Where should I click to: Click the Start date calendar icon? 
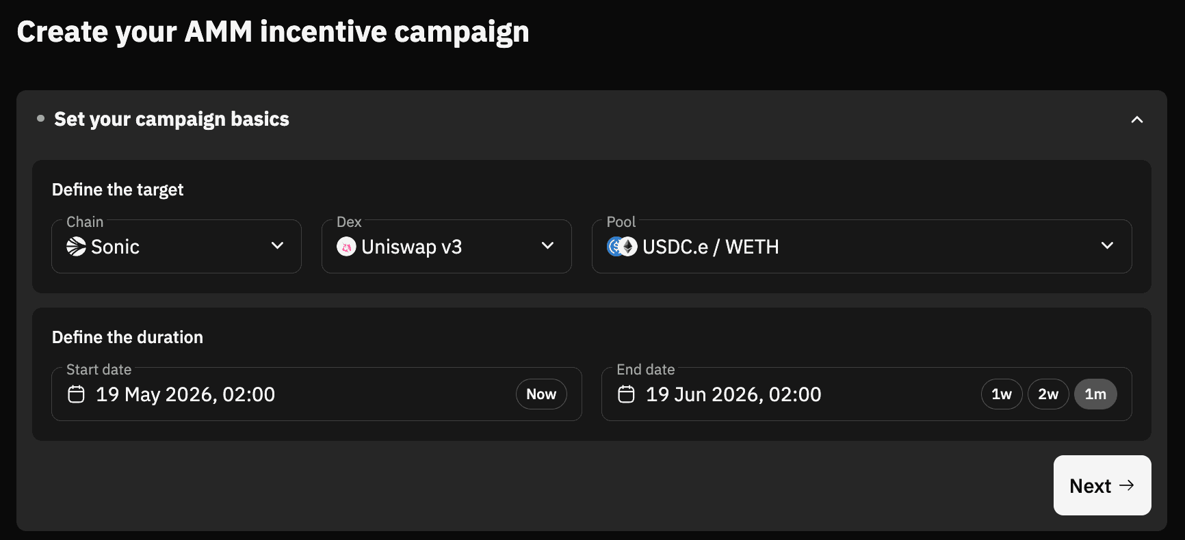(x=77, y=394)
